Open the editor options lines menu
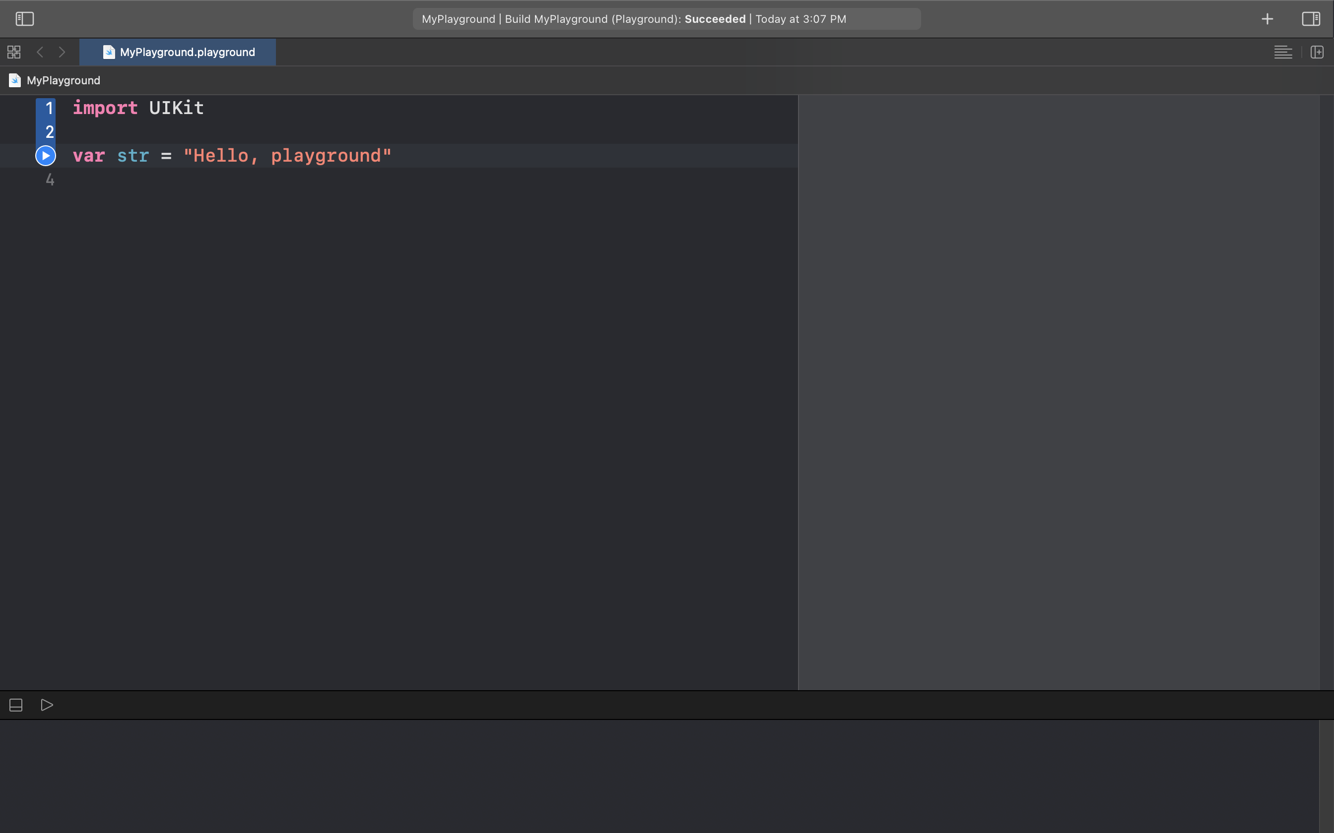This screenshot has width=1334, height=833. pos(1283,53)
